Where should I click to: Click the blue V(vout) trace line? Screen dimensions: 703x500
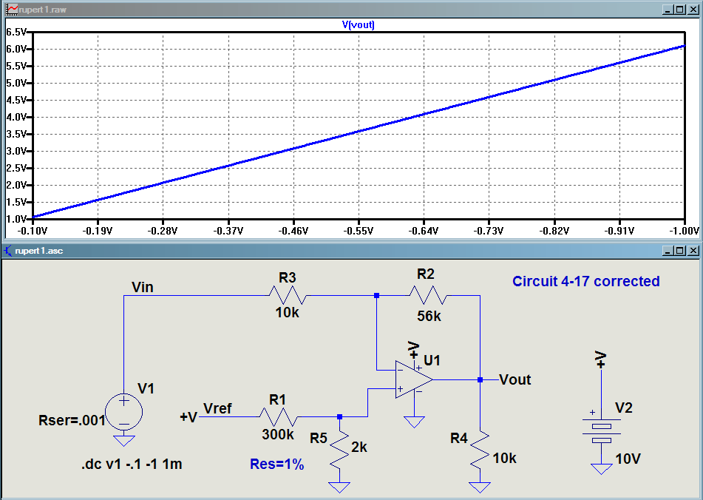click(x=359, y=132)
